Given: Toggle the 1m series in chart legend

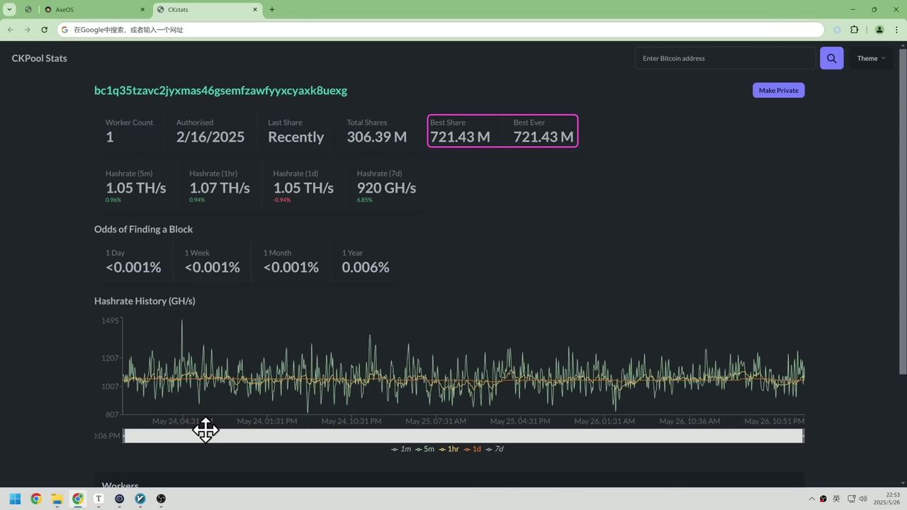Looking at the screenshot, I should 401,449.
